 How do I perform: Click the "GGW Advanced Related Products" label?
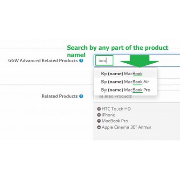pos(43,60)
